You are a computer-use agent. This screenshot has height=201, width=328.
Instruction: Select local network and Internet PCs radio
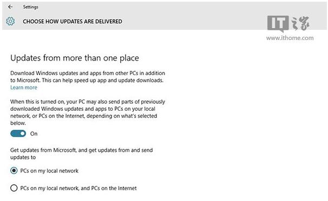coord(14,188)
